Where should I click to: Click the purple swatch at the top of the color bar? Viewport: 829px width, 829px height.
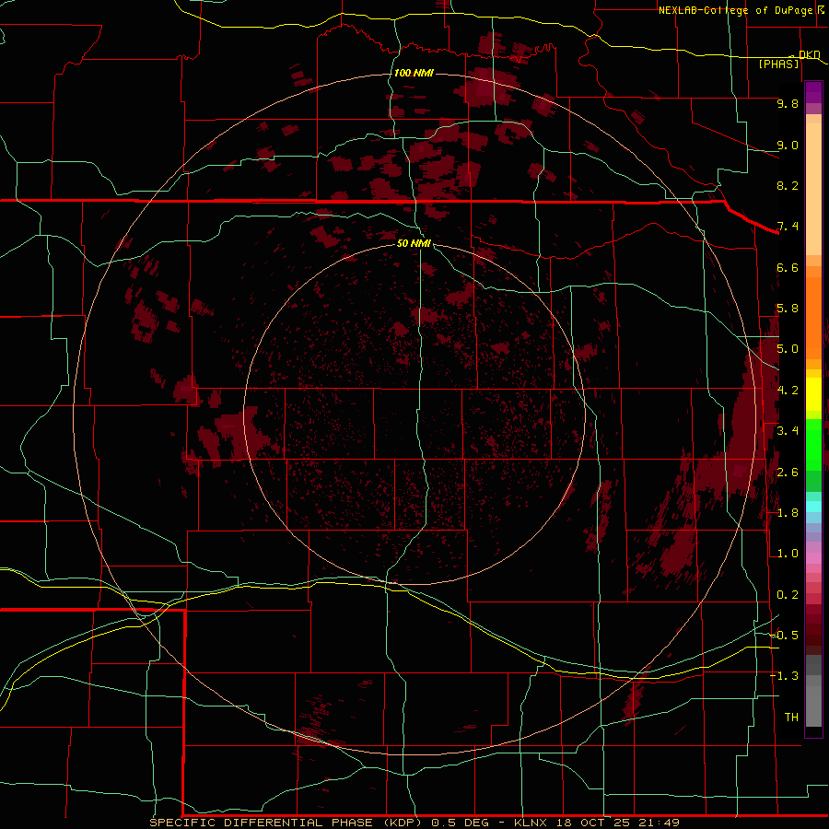[x=813, y=92]
